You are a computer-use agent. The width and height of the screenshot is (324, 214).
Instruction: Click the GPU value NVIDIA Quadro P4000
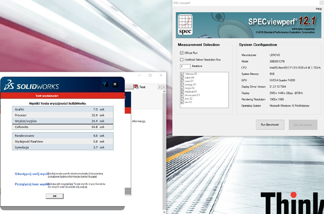[283, 80]
